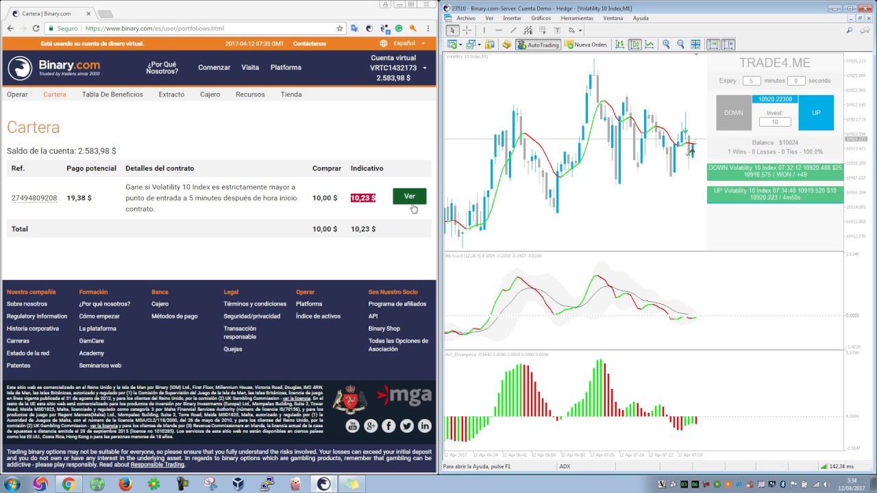This screenshot has width=877, height=493.
Task: Open the Windows Start button
Action: [x=12, y=484]
